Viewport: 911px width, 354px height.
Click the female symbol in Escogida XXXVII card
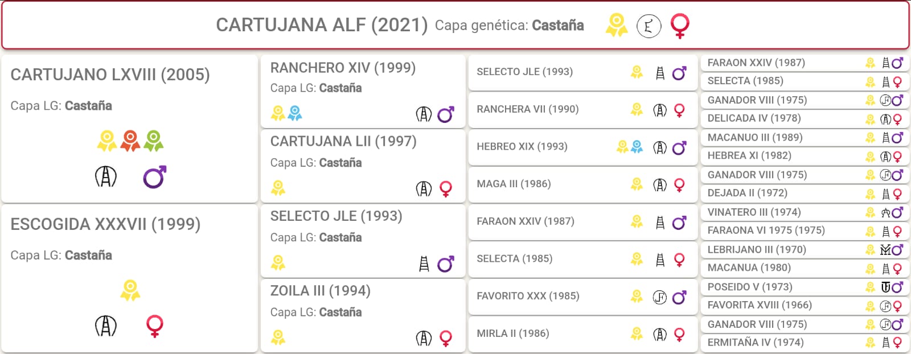coord(154,326)
